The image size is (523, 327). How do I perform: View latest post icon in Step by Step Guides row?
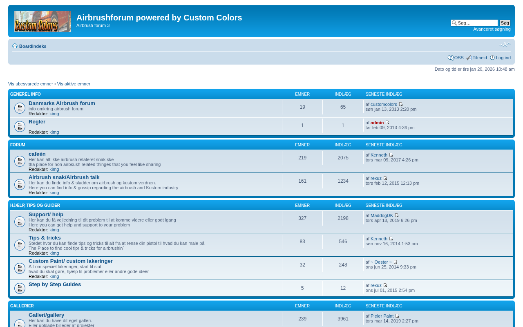[385, 285]
